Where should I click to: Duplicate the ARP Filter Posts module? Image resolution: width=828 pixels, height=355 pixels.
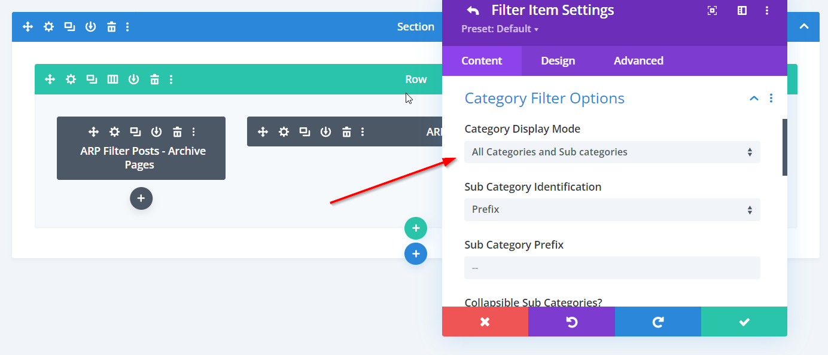[135, 132]
